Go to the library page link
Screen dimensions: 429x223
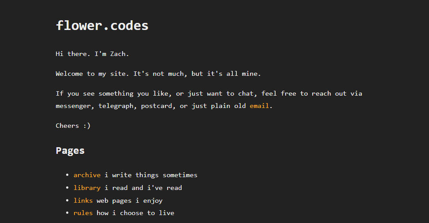[x=87, y=188]
